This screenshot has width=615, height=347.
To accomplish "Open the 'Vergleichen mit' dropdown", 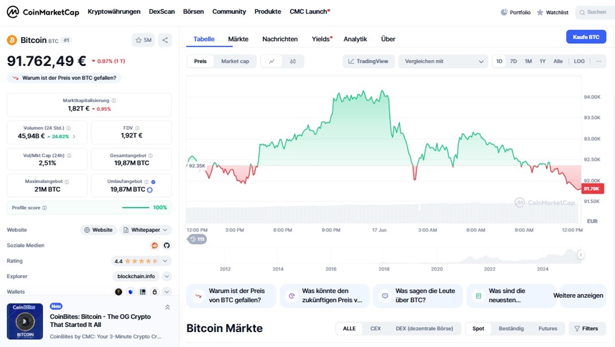I will (443, 62).
